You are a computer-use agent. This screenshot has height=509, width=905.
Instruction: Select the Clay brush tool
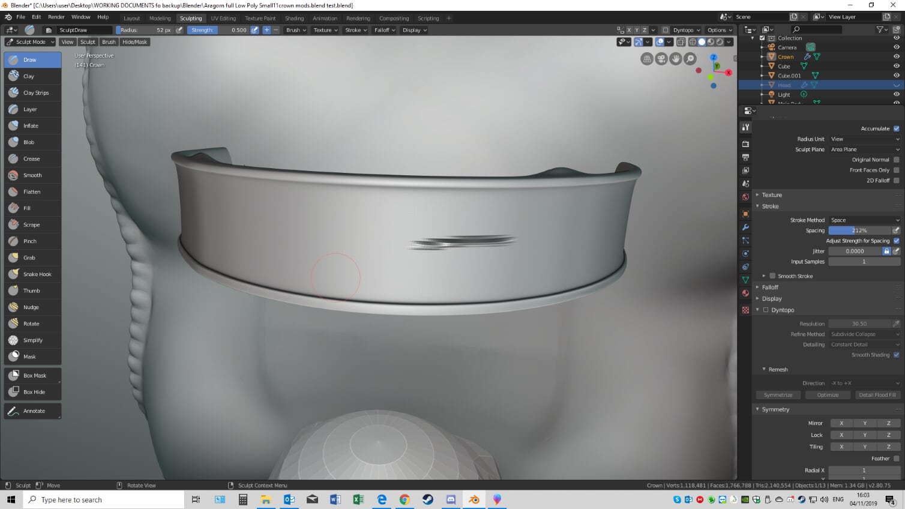32,76
